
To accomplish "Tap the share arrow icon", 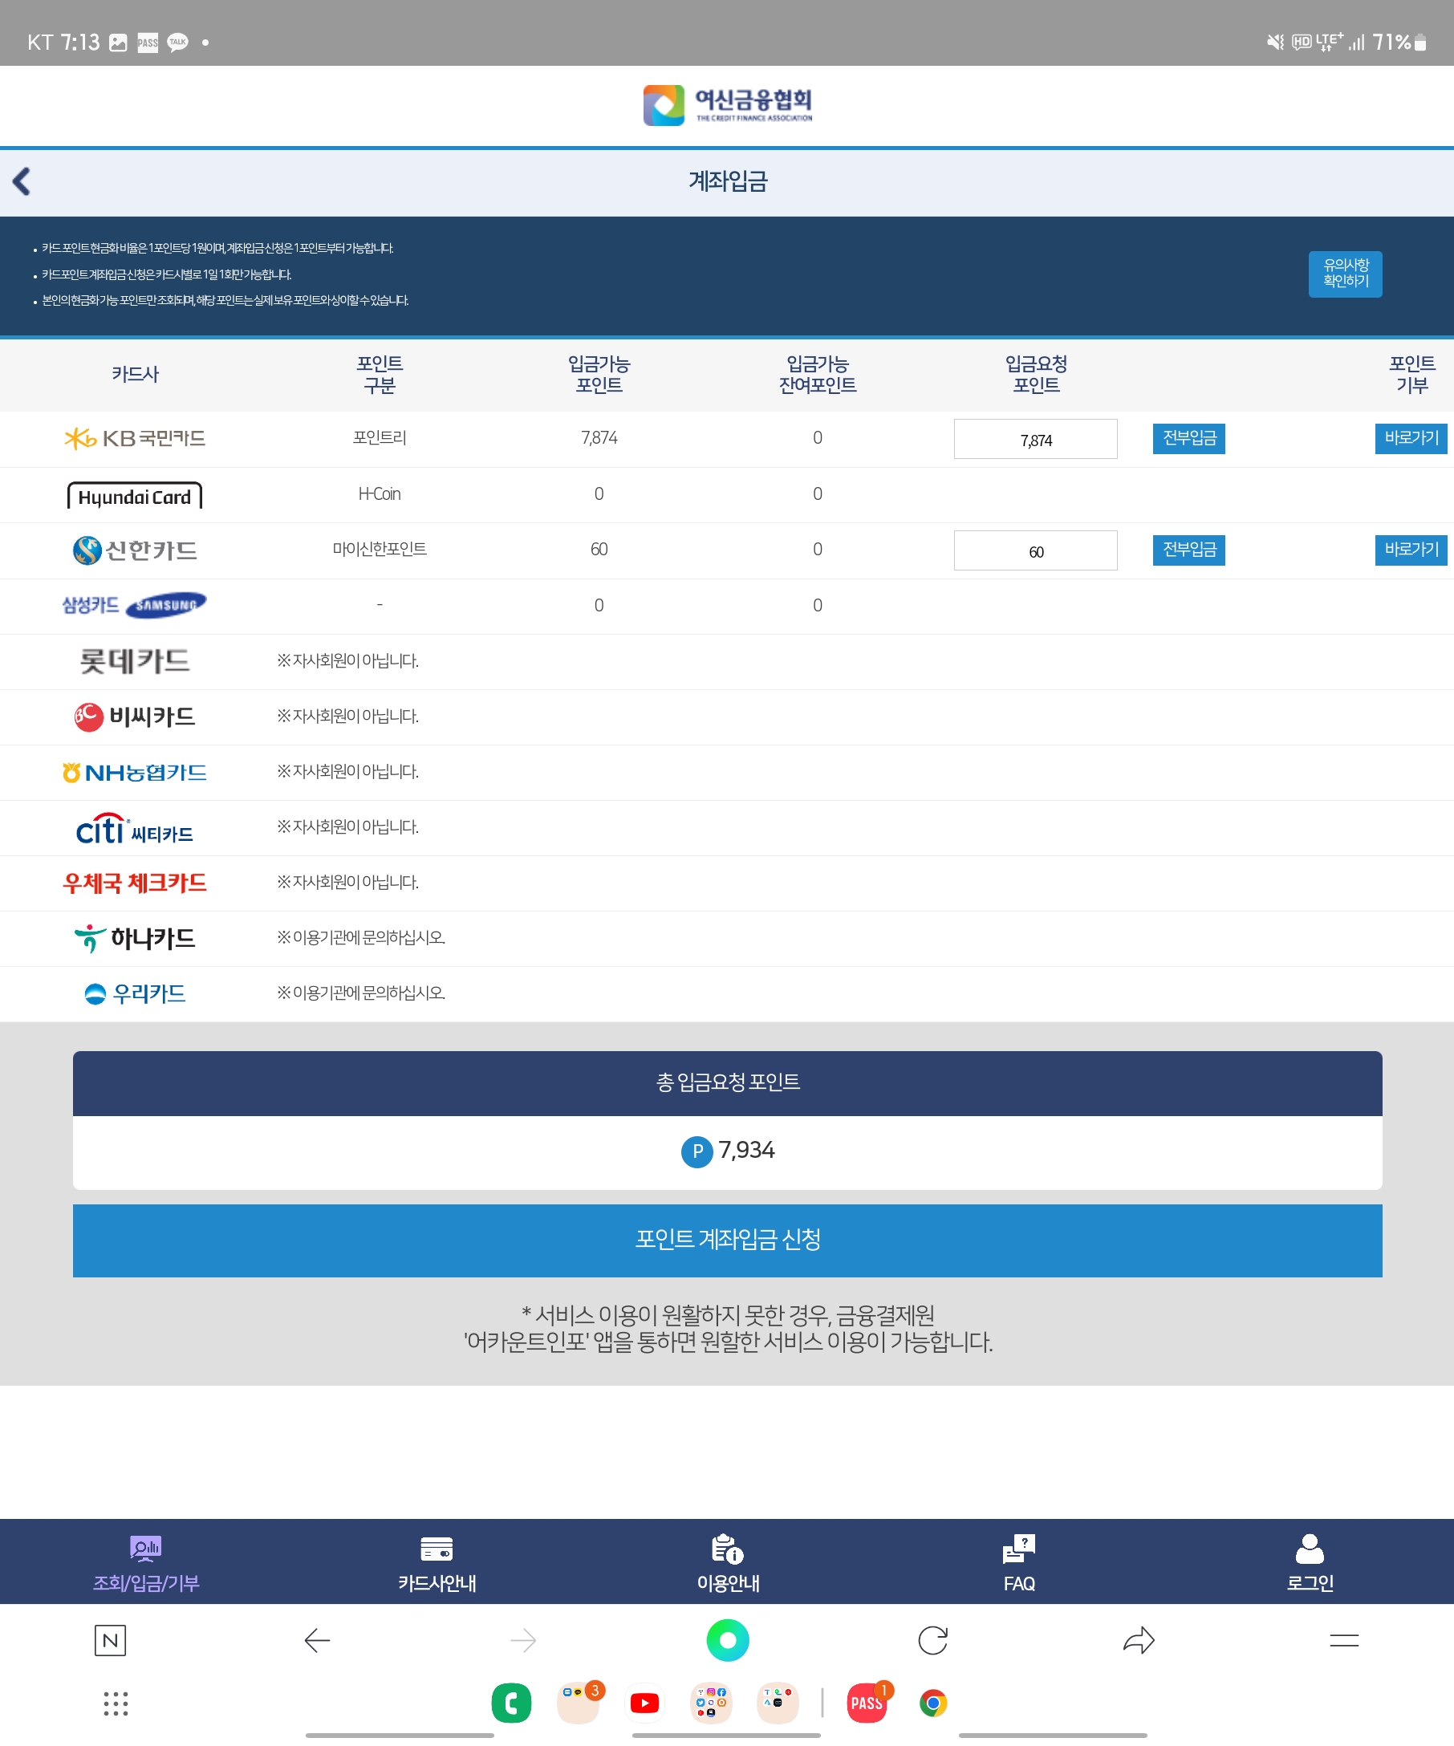I will coord(1138,1640).
